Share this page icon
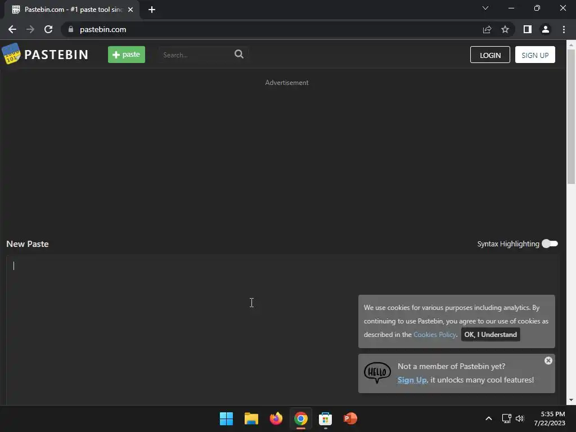 487,29
